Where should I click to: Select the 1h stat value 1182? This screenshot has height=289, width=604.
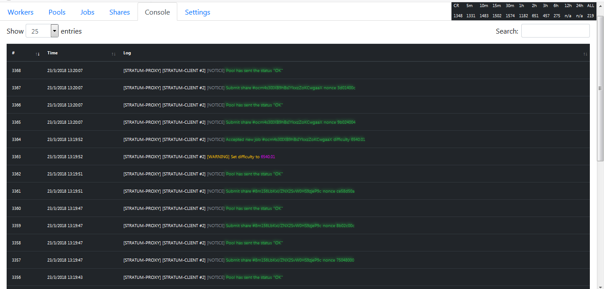click(523, 15)
